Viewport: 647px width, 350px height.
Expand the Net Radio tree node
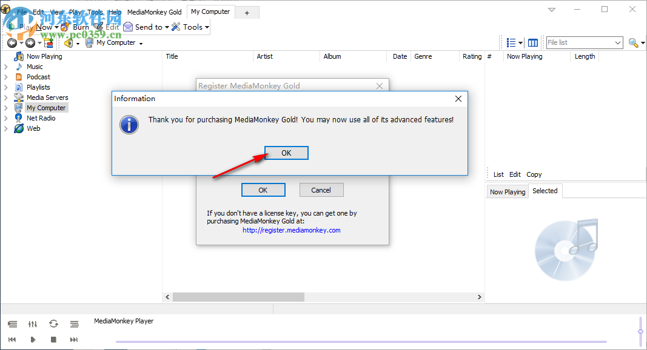point(6,118)
